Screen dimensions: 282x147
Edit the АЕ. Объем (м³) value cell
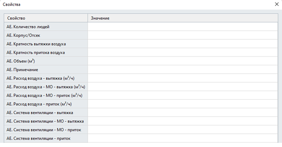[183, 61]
